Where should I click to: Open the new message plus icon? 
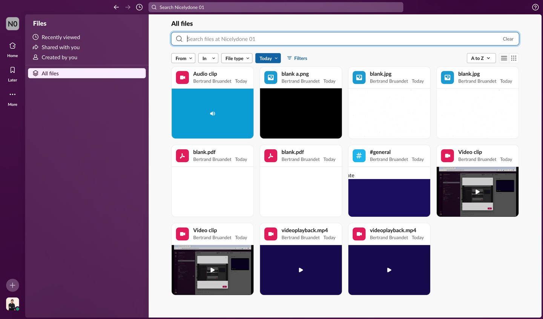click(12, 285)
